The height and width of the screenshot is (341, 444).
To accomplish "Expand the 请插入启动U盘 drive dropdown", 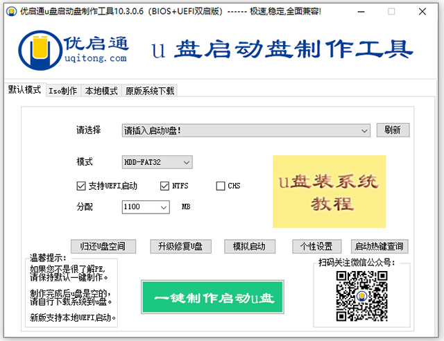I will click(246, 130).
